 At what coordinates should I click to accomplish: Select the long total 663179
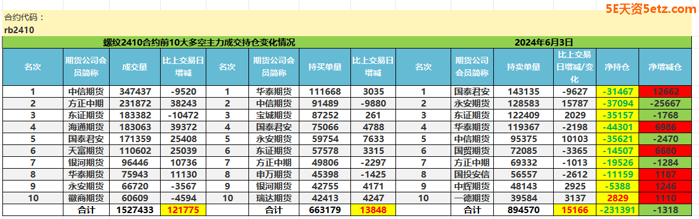(325, 210)
